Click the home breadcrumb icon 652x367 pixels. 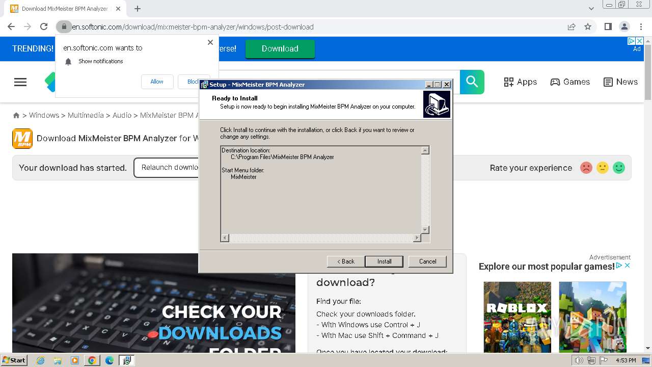click(16, 116)
